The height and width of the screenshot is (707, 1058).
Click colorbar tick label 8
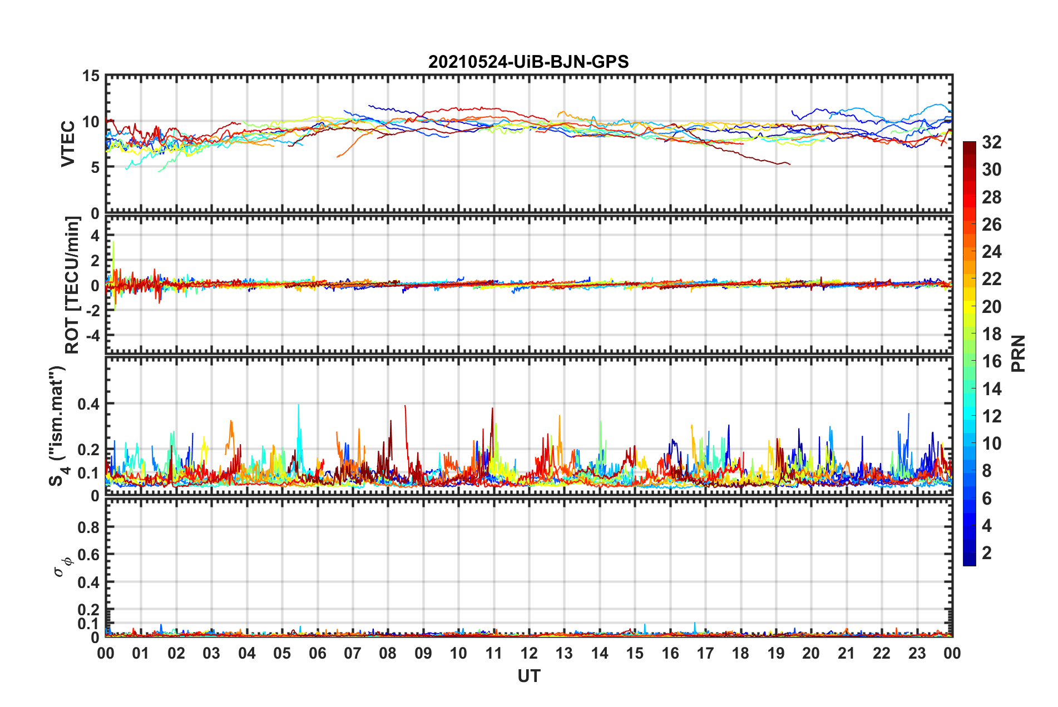(x=987, y=471)
